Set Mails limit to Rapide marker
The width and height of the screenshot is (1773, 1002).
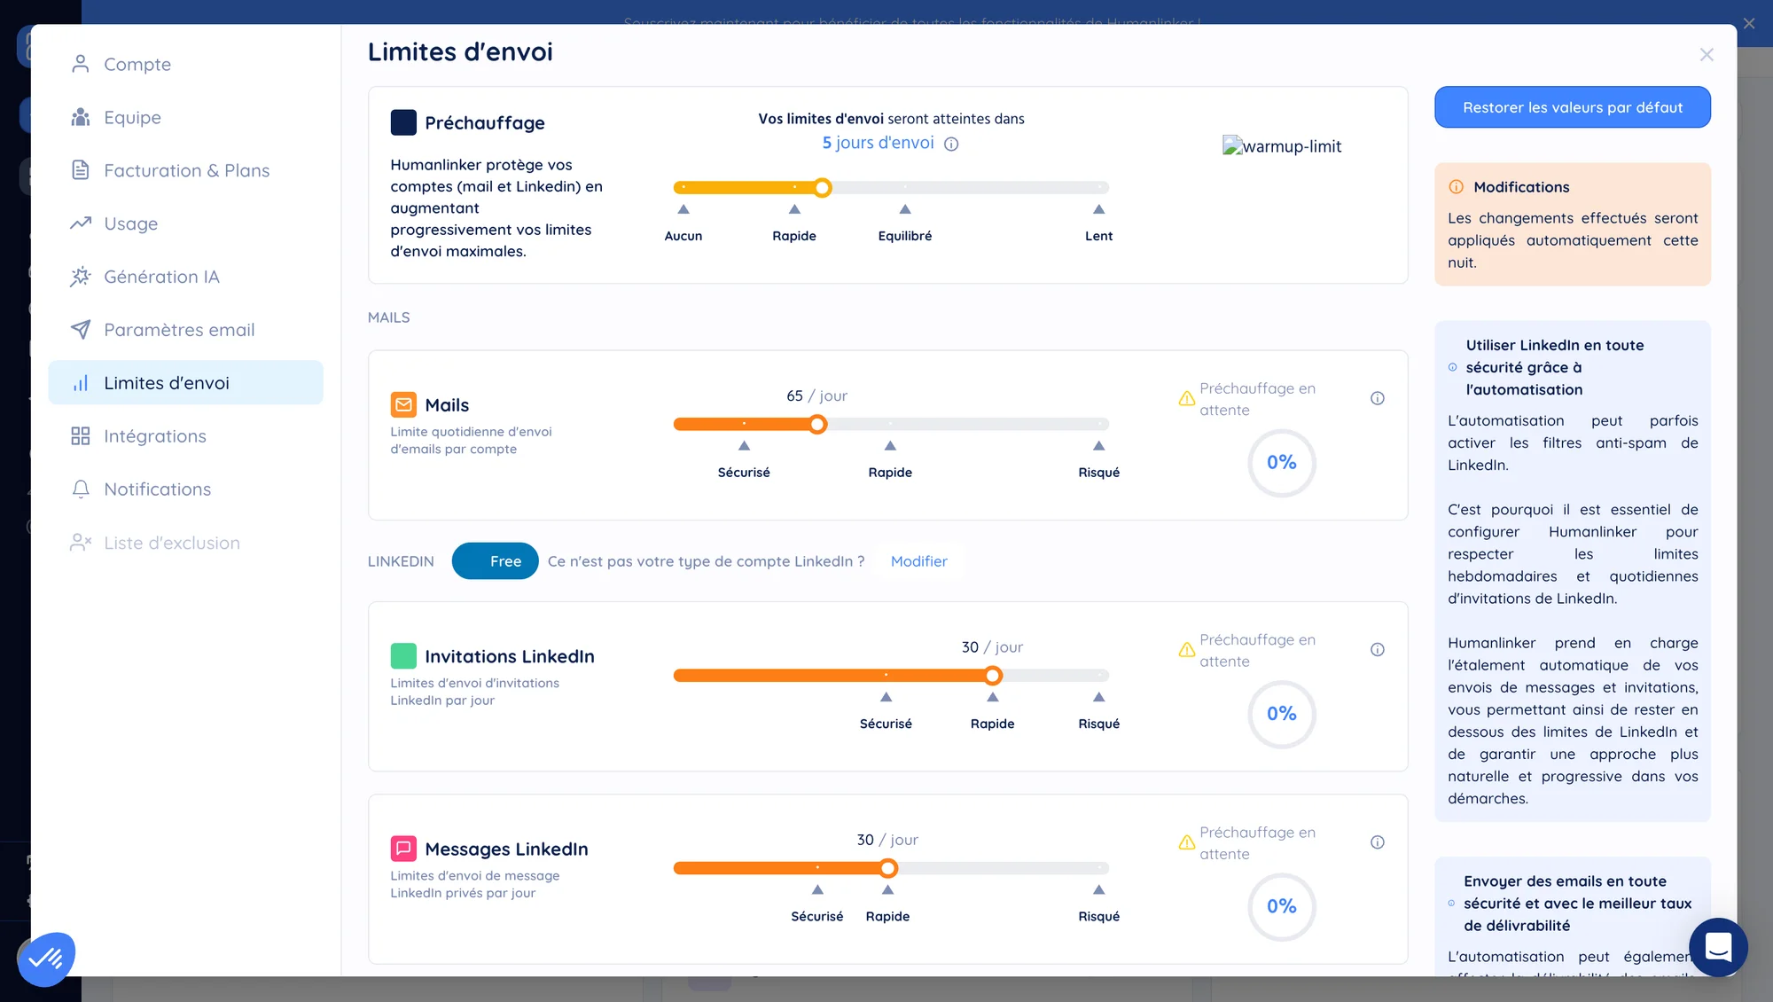pyautogui.click(x=891, y=447)
